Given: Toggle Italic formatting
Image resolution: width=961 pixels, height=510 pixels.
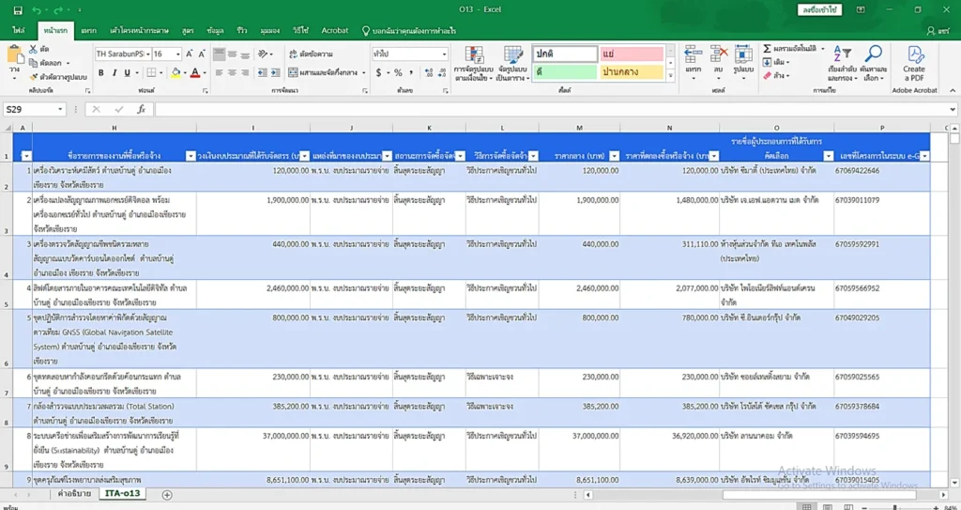Looking at the screenshot, I should point(114,72).
